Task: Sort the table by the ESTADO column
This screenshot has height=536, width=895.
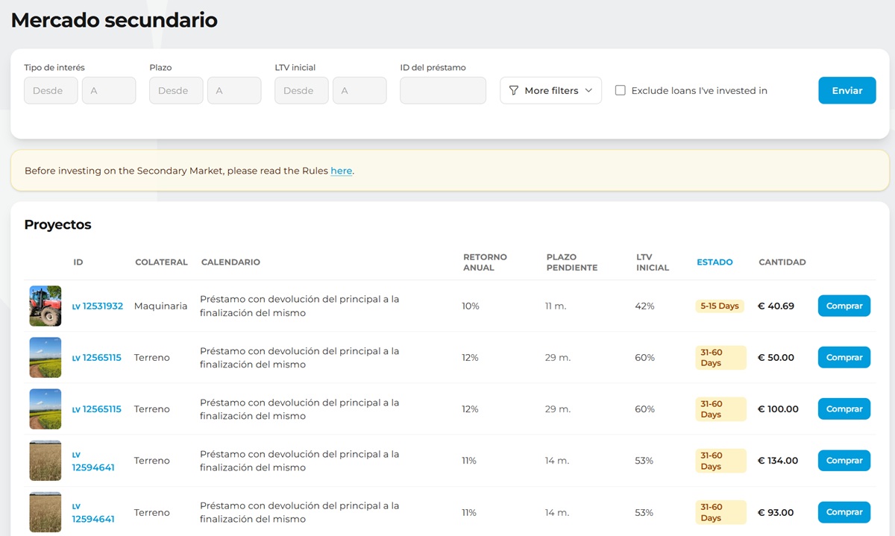Action: pyautogui.click(x=715, y=262)
